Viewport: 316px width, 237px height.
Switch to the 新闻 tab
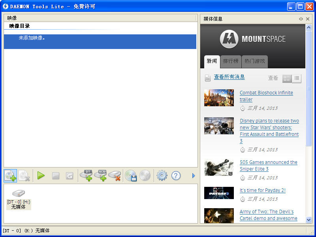pos(212,61)
